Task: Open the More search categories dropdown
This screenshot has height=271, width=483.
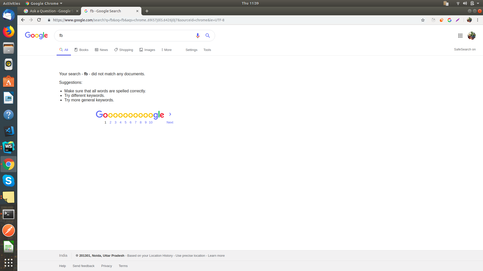Action: pyautogui.click(x=166, y=50)
